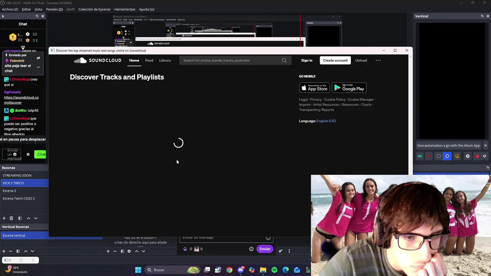Open source properties gear icon
Screen dimensions: 491x276
coord(129,251)
